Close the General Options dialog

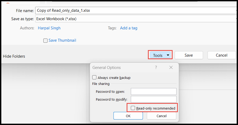tap(171, 67)
